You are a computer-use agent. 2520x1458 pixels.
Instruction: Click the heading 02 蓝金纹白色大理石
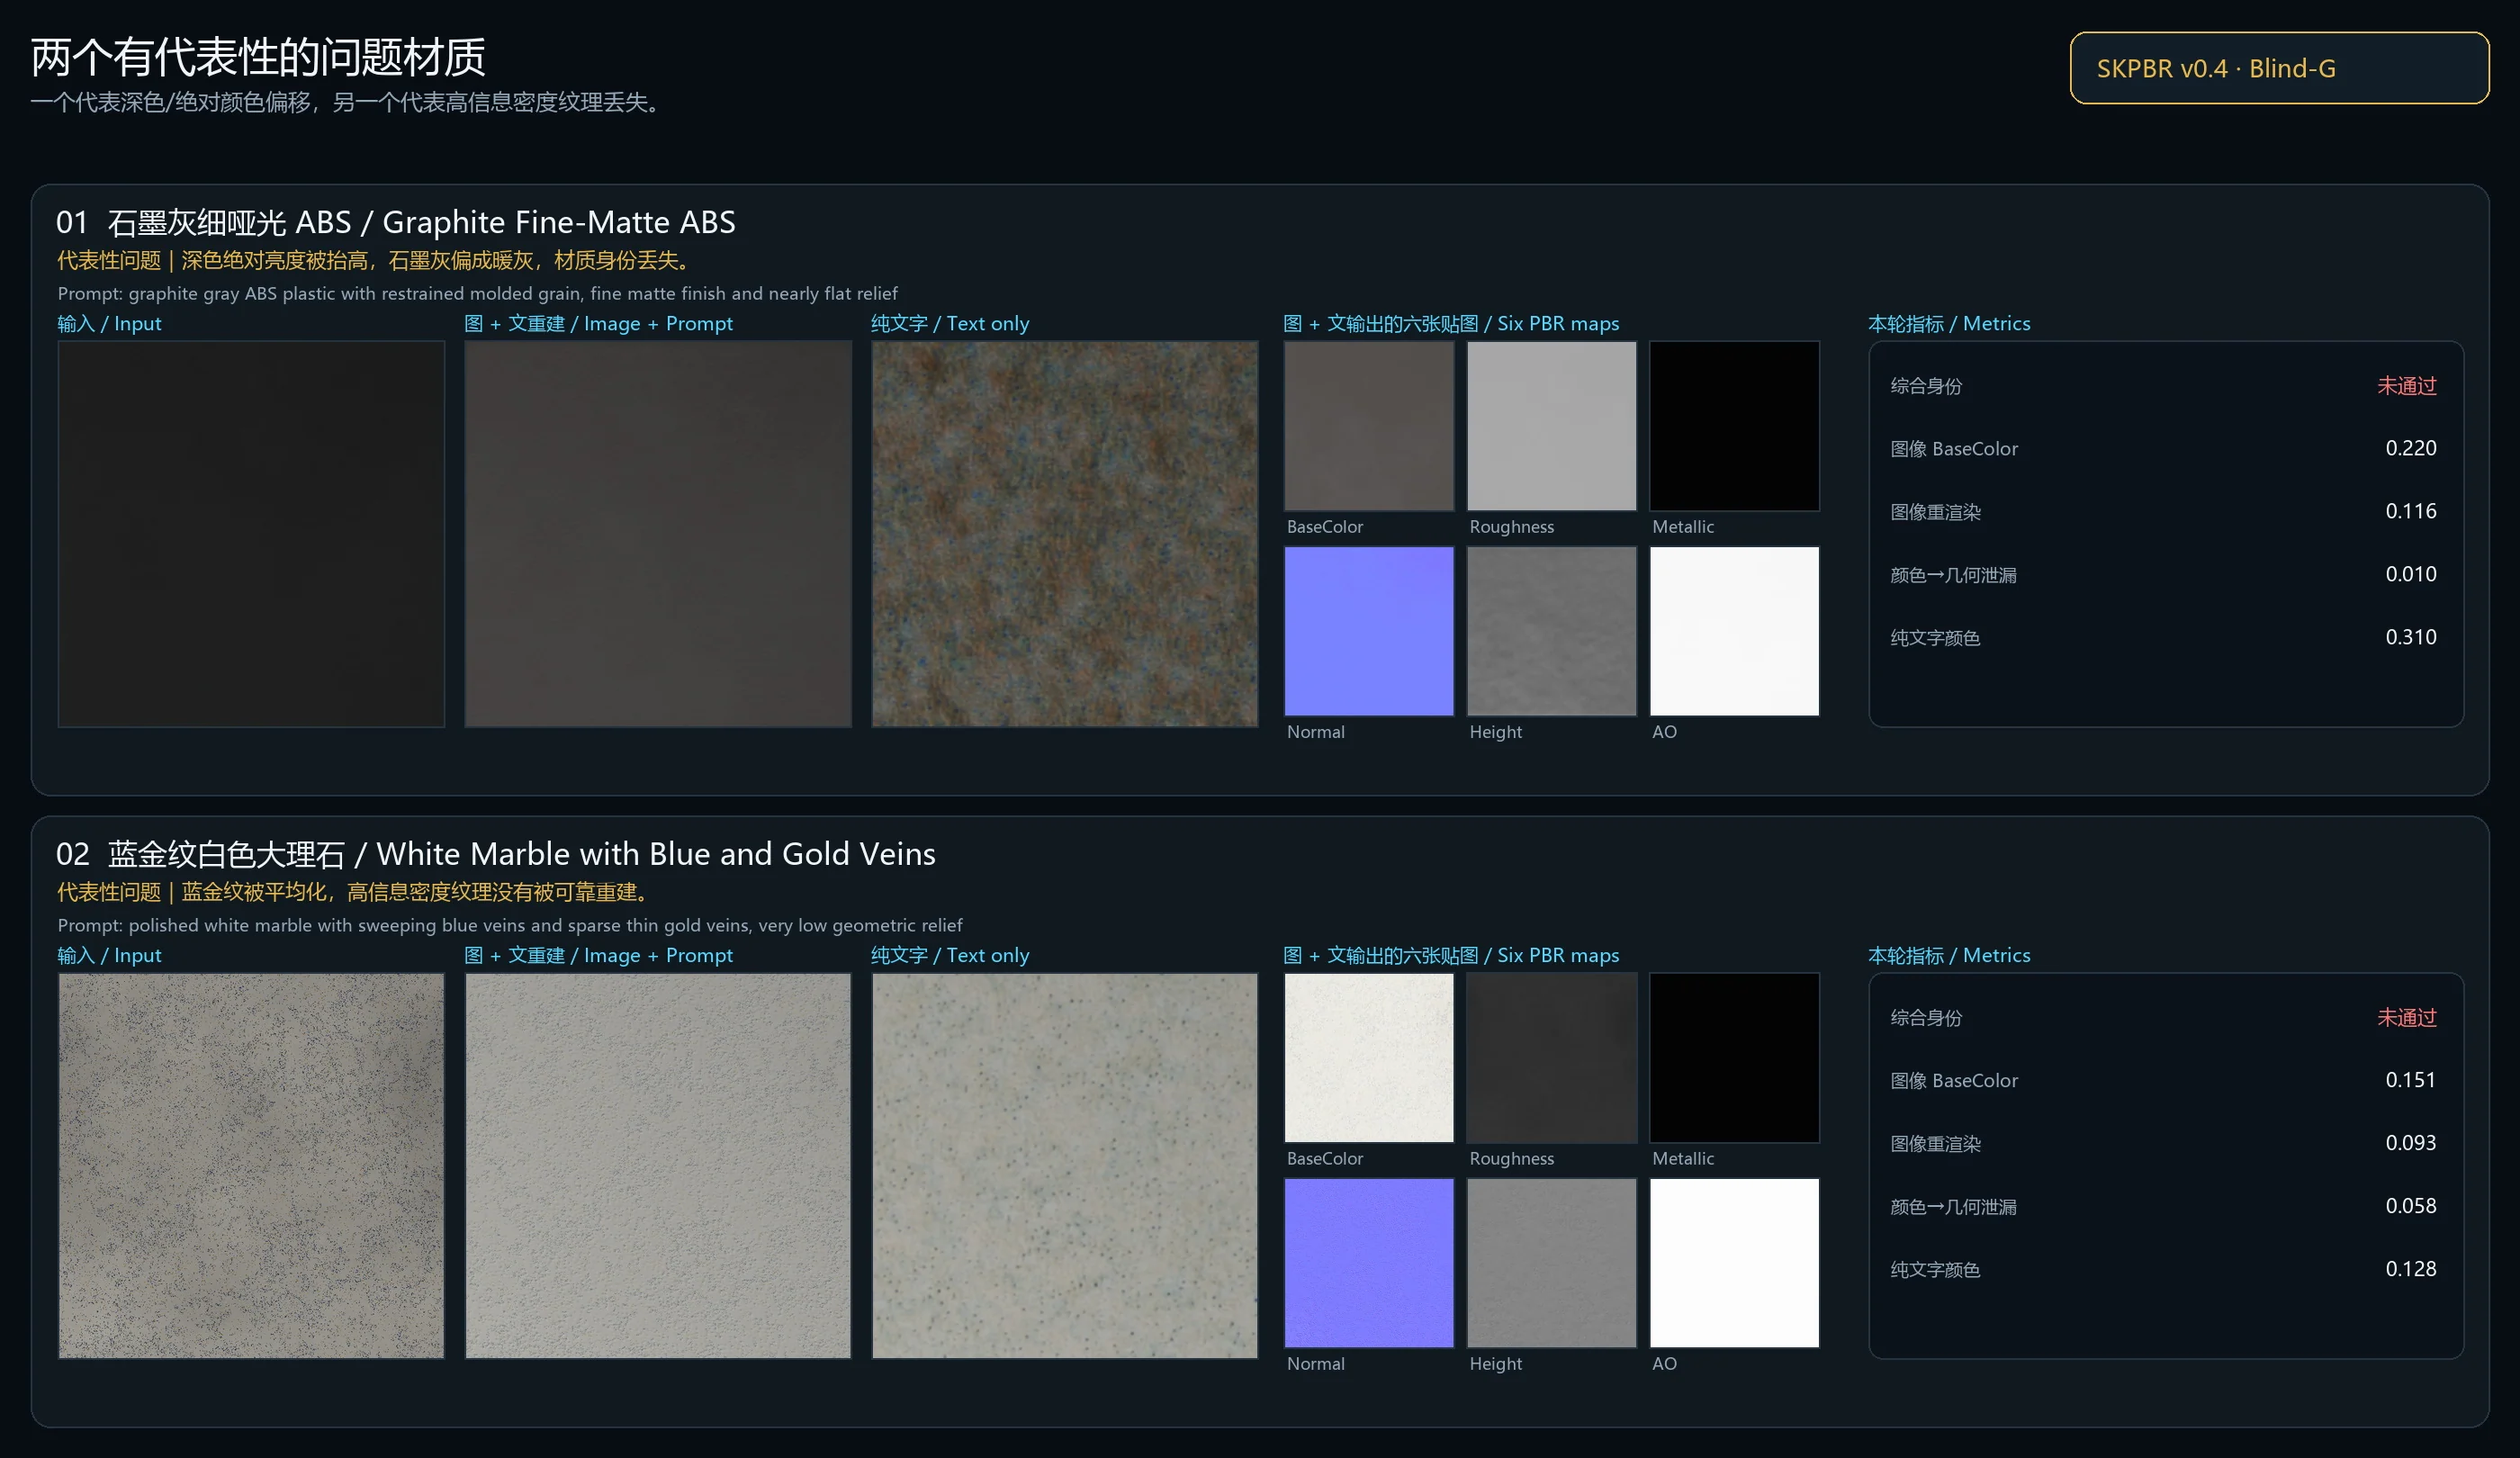[496, 854]
